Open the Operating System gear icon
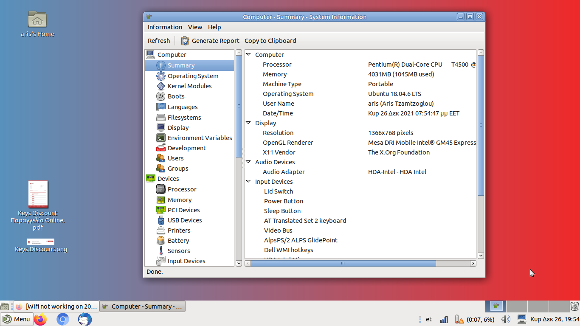This screenshot has height=326, width=580. pyautogui.click(x=161, y=76)
